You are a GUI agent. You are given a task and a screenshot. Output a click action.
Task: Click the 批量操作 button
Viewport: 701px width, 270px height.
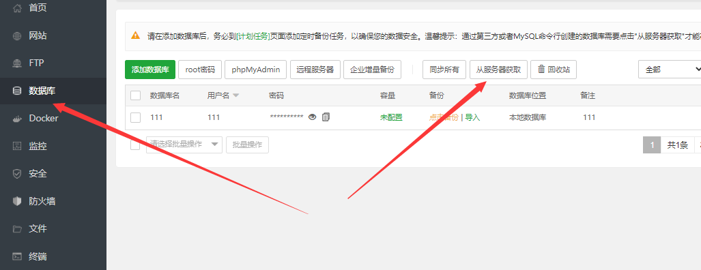click(247, 145)
